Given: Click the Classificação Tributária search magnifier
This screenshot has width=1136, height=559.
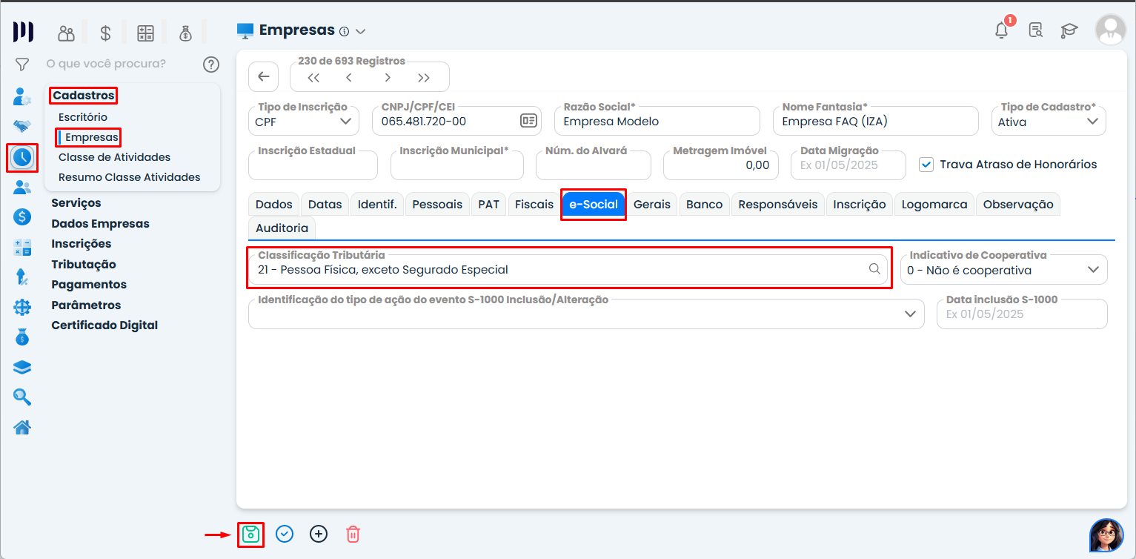Looking at the screenshot, I should (x=875, y=269).
